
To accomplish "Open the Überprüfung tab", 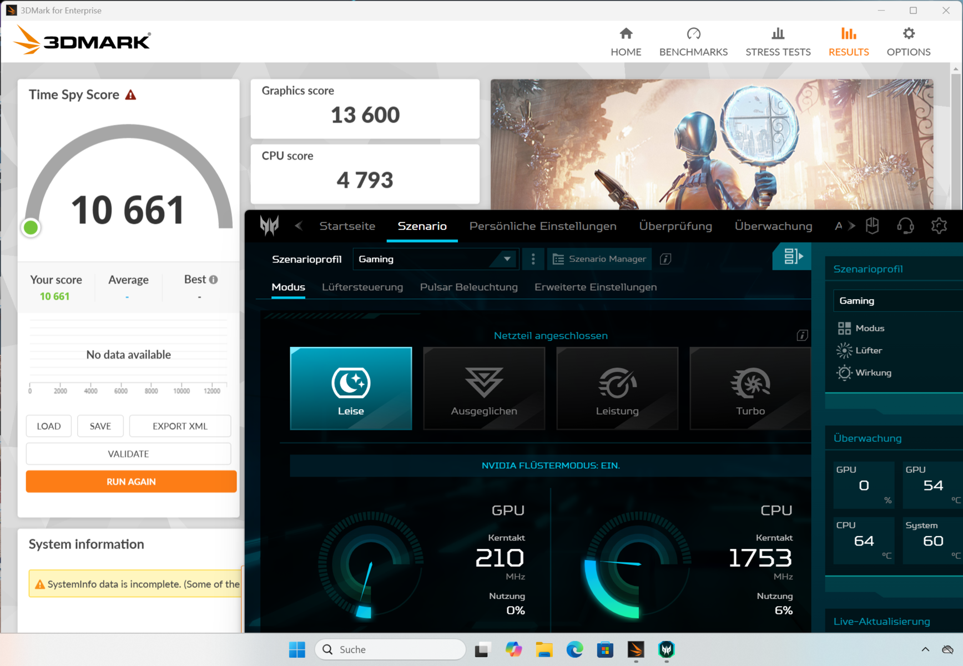I will coord(675,226).
